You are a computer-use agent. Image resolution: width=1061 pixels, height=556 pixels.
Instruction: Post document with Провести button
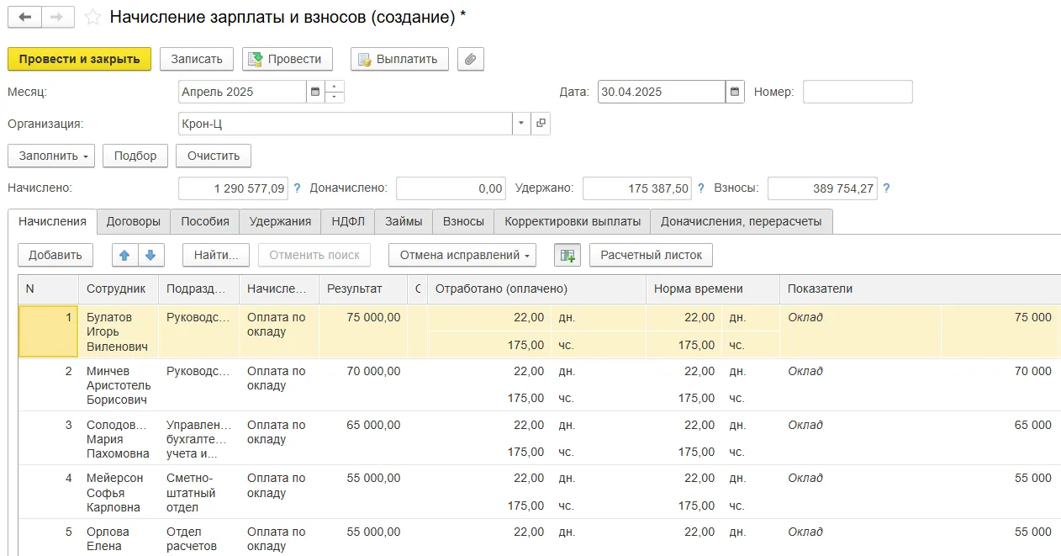click(x=288, y=59)
